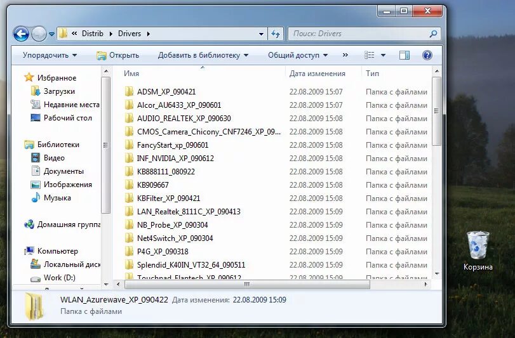Select Домашняя группа in sidebar
This screenshot has height=338, width=515.
click(x=62, y=224)
